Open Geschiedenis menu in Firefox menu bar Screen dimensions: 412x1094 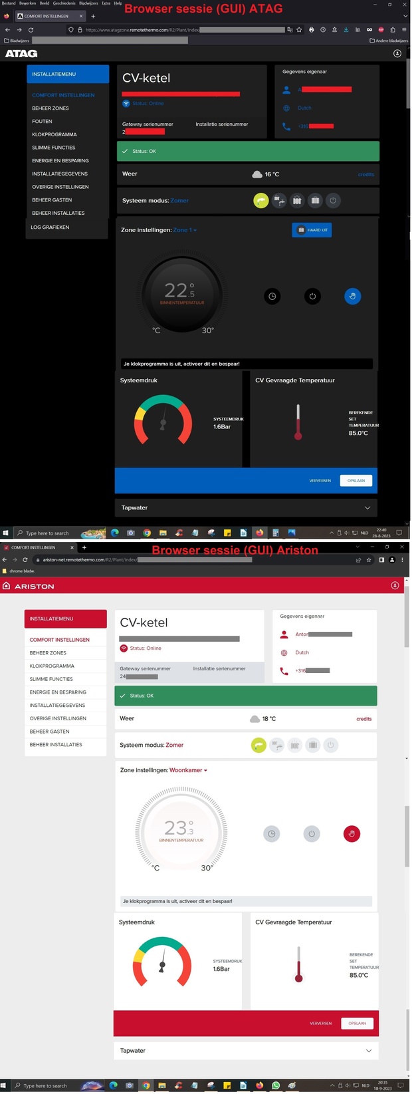point(66,3)
